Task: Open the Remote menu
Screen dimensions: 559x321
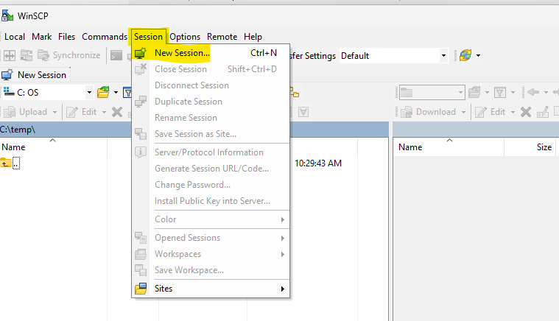Action: [222, 37]
